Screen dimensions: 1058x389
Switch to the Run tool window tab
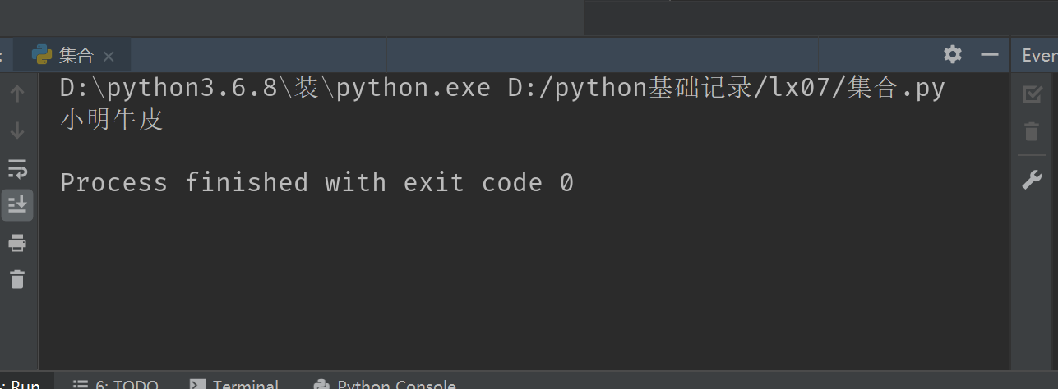coord(25,384)
